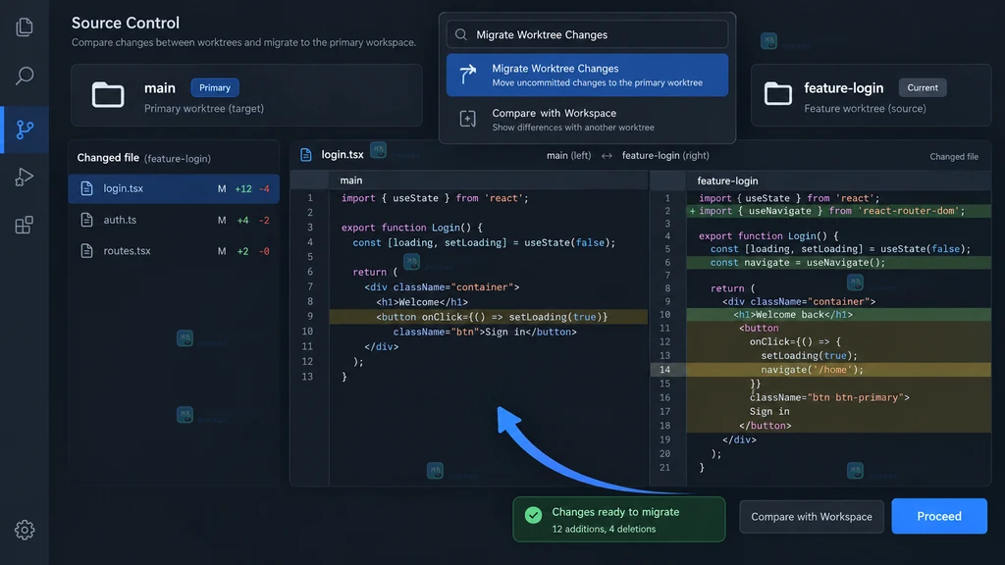Click the Migrate Worktree Changes arrow icon
Image resolution: width=1005 pixels, height=565 pixels.
468,75
